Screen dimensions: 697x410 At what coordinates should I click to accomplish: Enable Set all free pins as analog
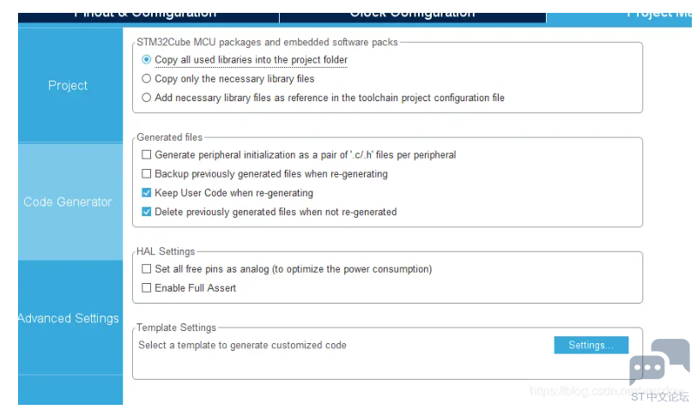click(x=146, y=268)
